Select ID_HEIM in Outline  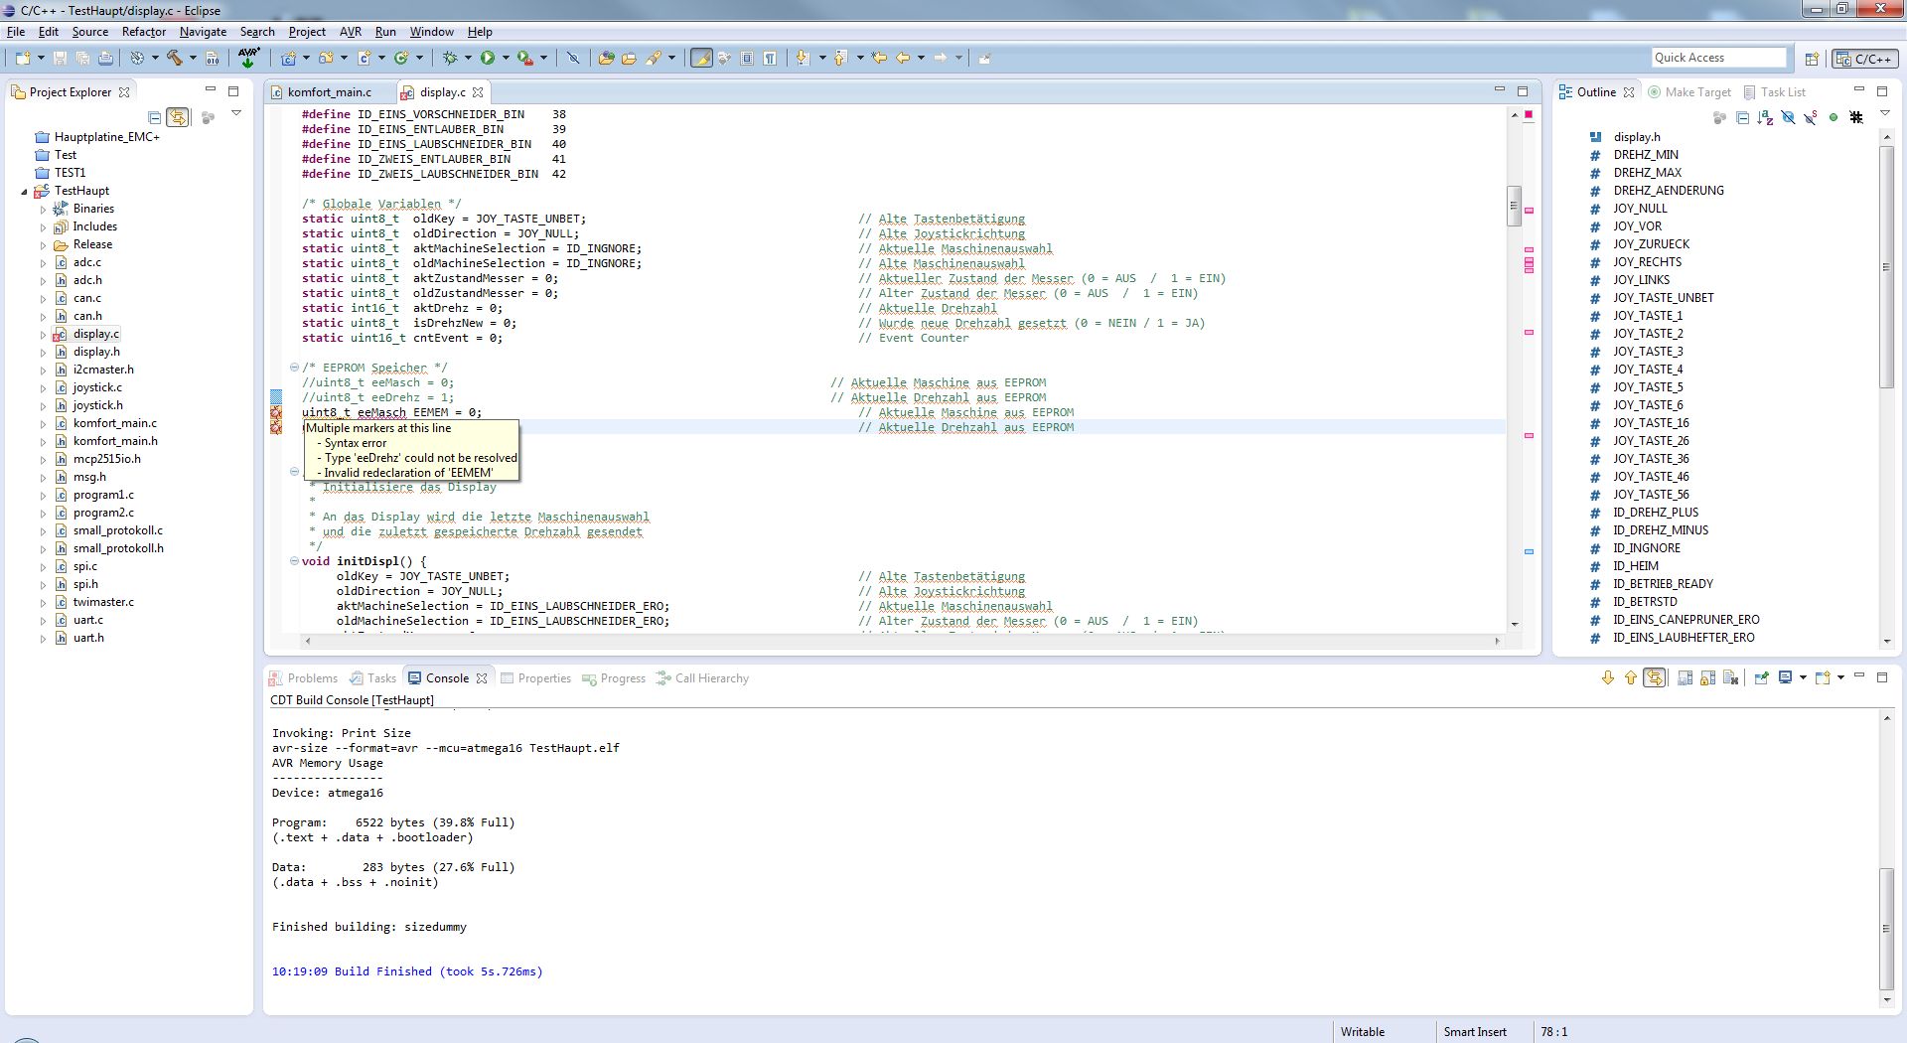tap(1635, 566)
